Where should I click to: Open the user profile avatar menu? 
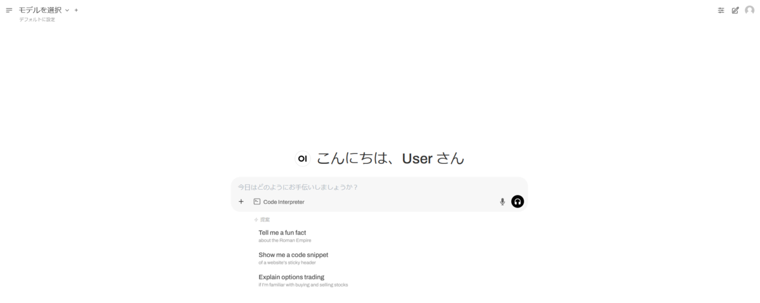(750, 10)
